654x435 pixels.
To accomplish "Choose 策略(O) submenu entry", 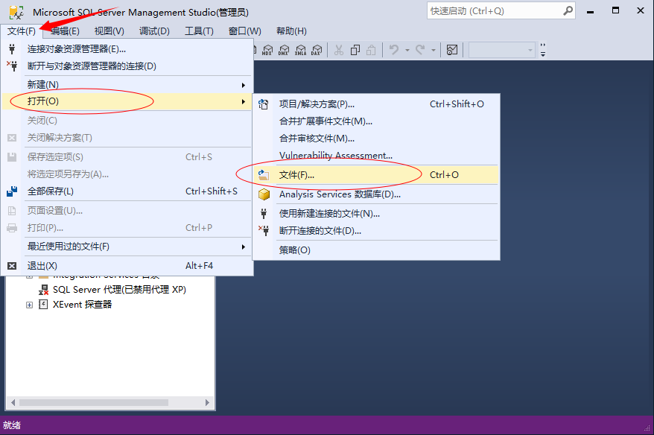I will pyautogui.click(x=376, y=250).
